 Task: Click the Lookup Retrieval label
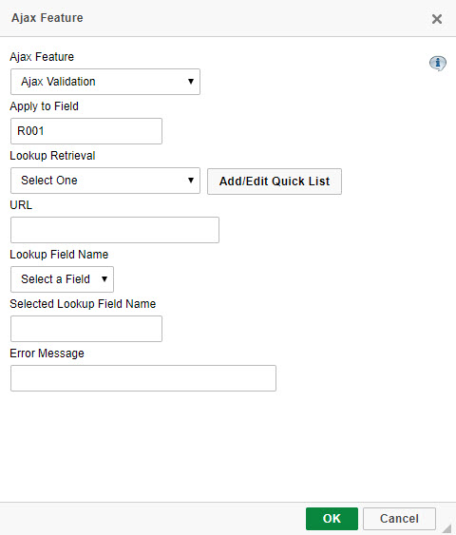pos(52,156)
